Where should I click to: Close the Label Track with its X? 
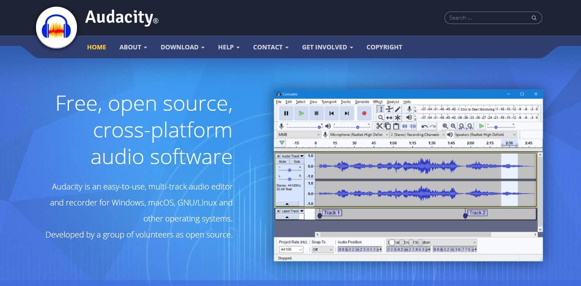pyautogui.click(x=278, y=211)
